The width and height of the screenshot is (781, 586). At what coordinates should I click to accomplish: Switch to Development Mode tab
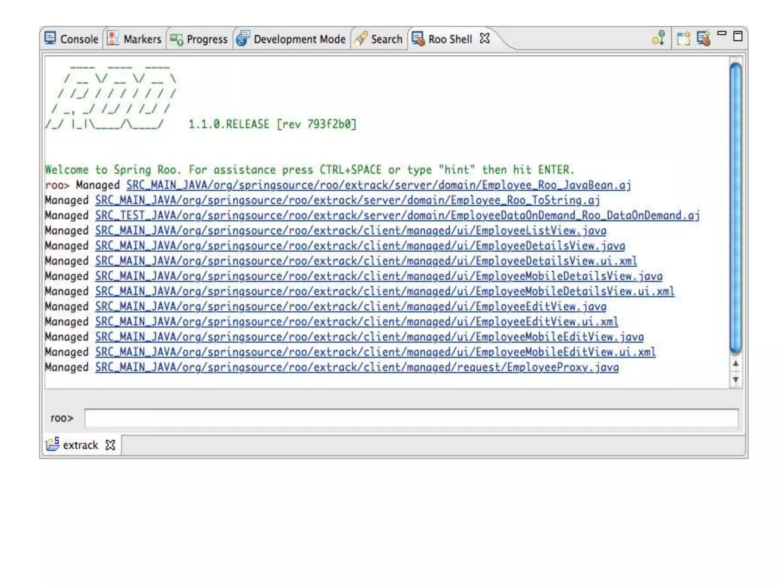coord(291,39)
